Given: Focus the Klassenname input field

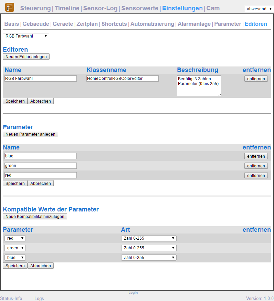Looking at the screenshot, I should 123,79.
